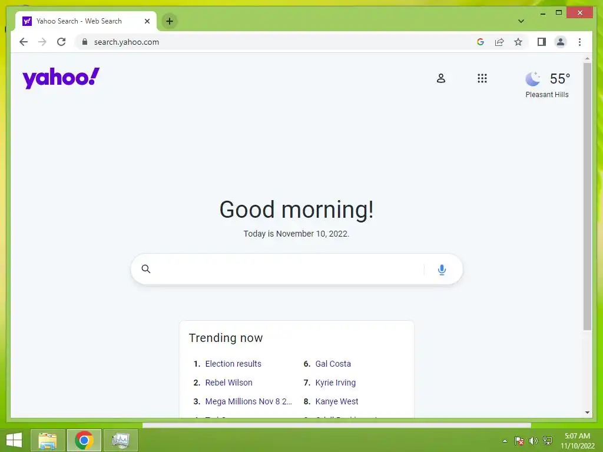
Task: Open trending topic Gal Costa
Action: pyautogui.click(x=333, y=364)
